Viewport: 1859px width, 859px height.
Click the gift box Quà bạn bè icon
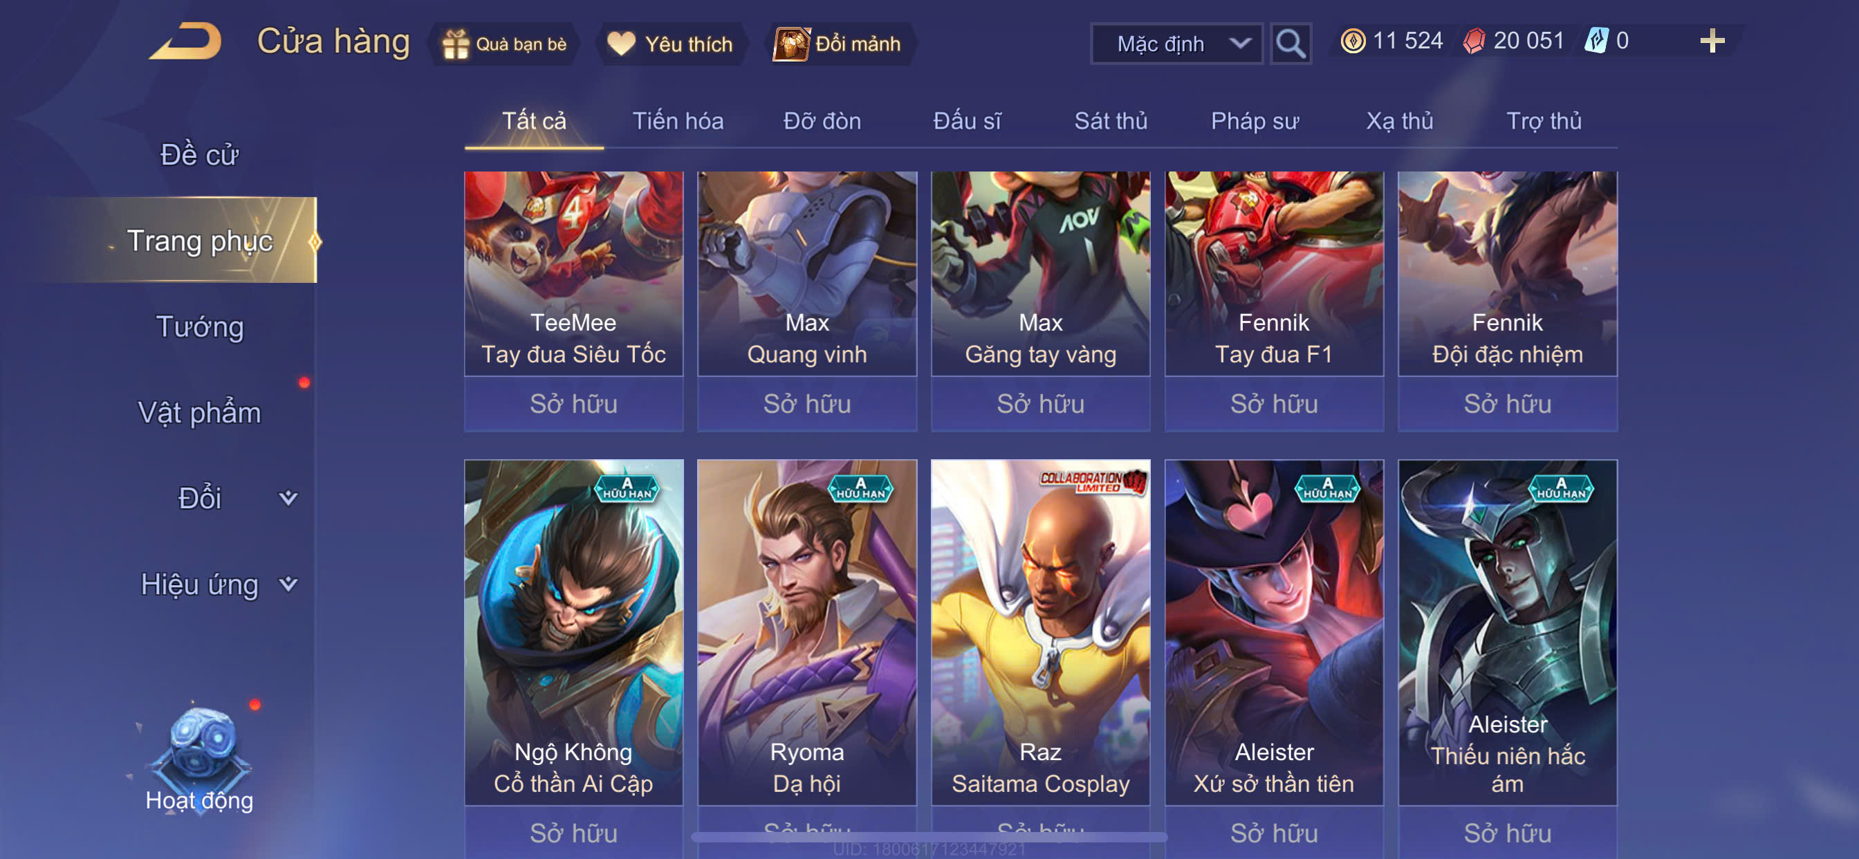[455, 44]
